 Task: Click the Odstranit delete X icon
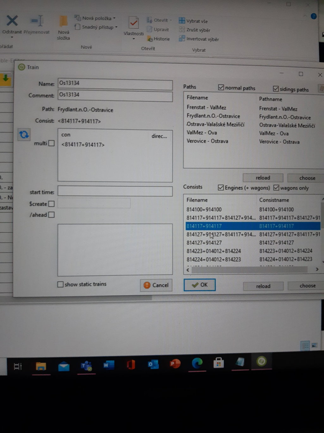pyautogui.click(x=12, y=21)
